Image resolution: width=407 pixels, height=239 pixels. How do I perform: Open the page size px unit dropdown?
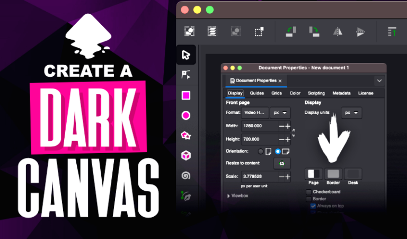280,113
